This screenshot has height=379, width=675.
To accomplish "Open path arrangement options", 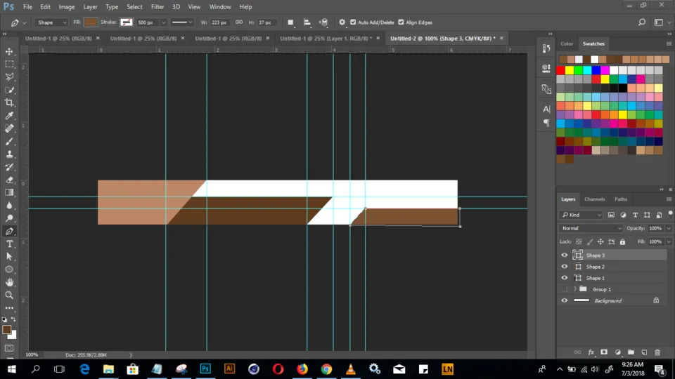I will tap(323, 22).
